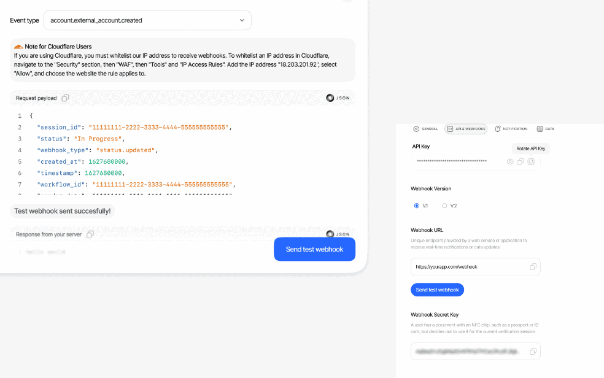Screen dimensions: 604x378
Task: Open the Event type dropdown
Action: pos(147,20)
